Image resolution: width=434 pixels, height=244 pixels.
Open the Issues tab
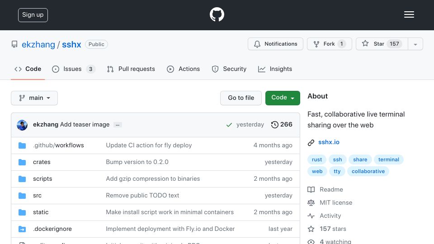(x=74, y=69)
